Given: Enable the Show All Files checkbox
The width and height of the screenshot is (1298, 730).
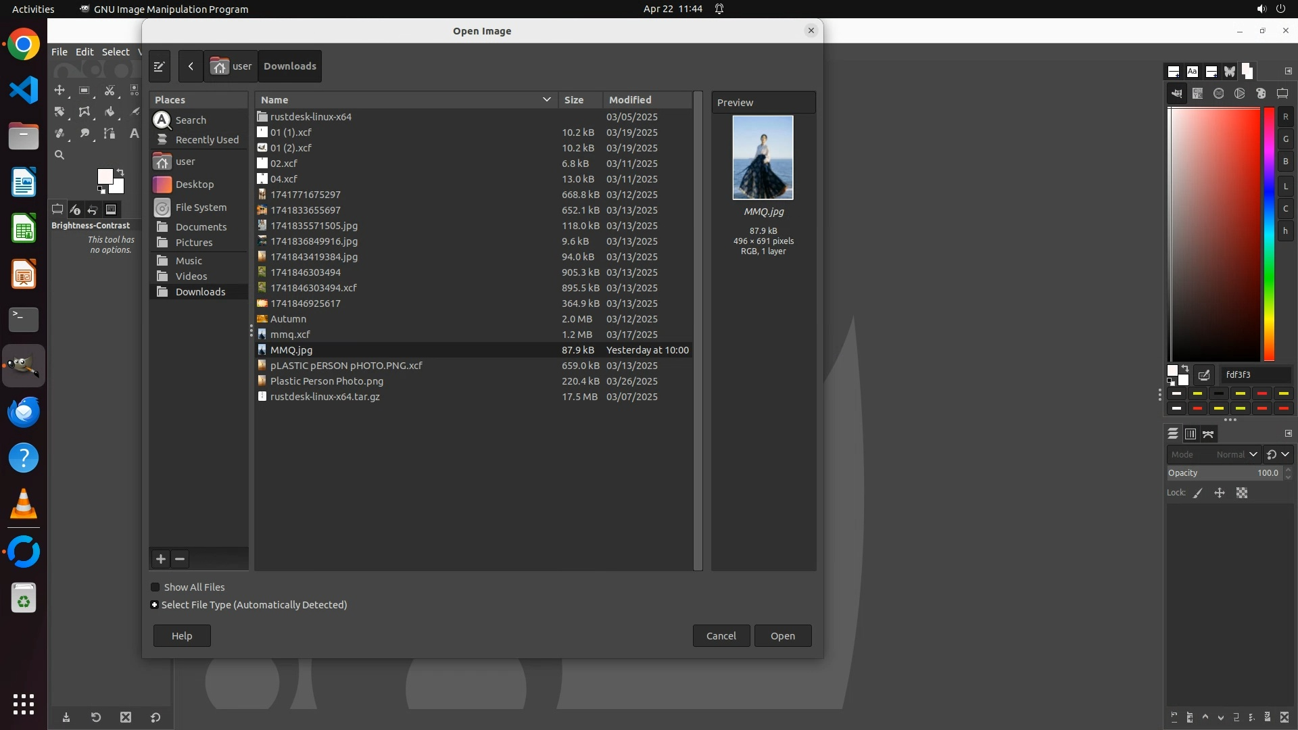Looking at the screenshot, I should [x=155, y=587].
